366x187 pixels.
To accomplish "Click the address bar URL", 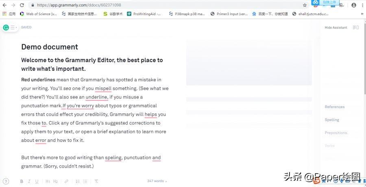I will pos(79,5).
